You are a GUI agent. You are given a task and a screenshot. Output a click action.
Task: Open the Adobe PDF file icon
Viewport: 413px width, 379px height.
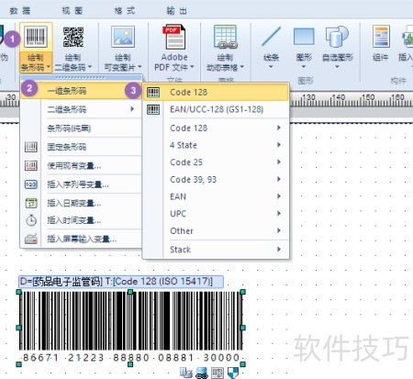point(174,37)
